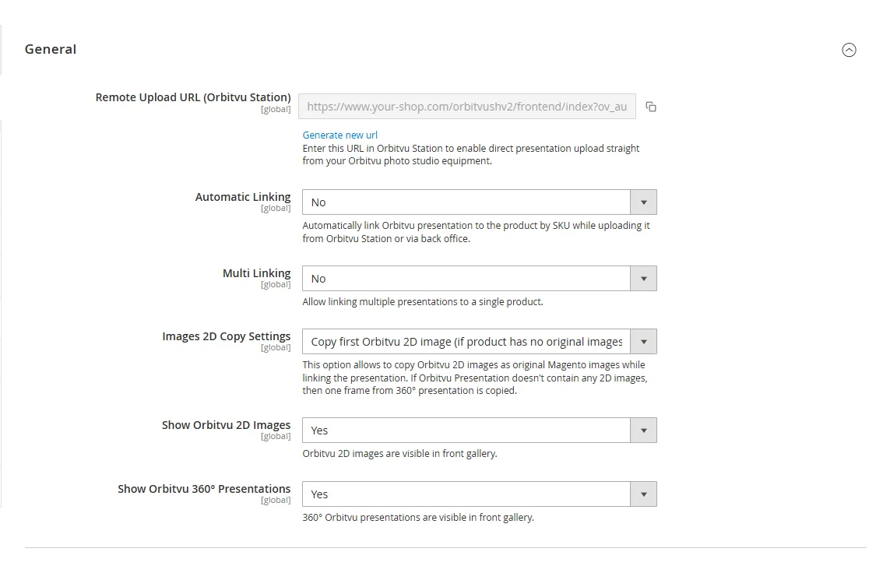890x573 pixels.
Task: Click the General section heading
Action: tap(51, 49)
